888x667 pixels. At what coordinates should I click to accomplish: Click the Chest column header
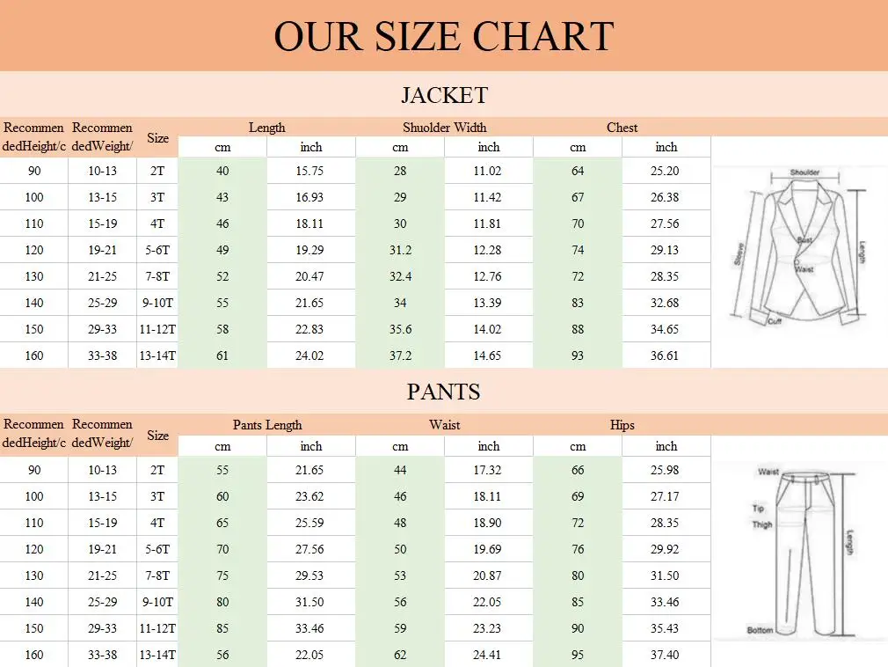click(622, 128)
